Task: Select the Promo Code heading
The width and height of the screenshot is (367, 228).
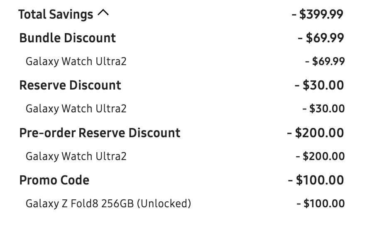Action: pos(54,180)
